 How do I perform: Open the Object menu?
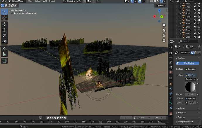[52, 1]
